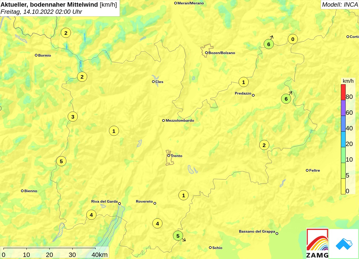The height and width of the screenshot is (259, 359).
Task: Click the "Feltre" city label
Action: point(315,170)
